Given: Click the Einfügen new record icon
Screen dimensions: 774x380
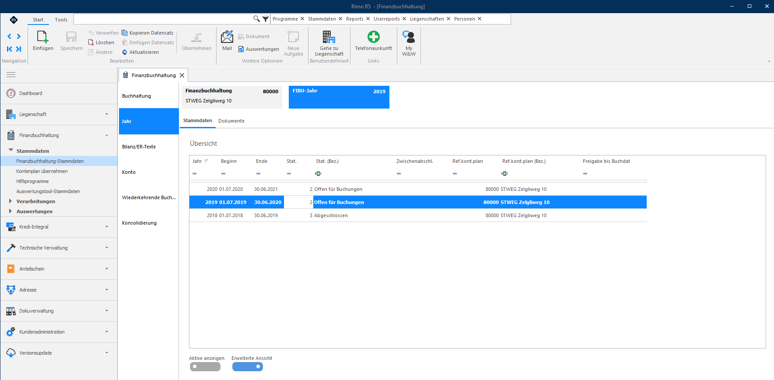Looking at the screenshot, I should point(43,37).
